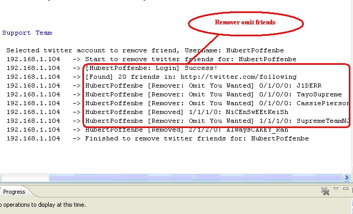Screen dimensions: 353x214
Task: Click Remove All Finished Operations double-X icon
Action: (325, 191)
